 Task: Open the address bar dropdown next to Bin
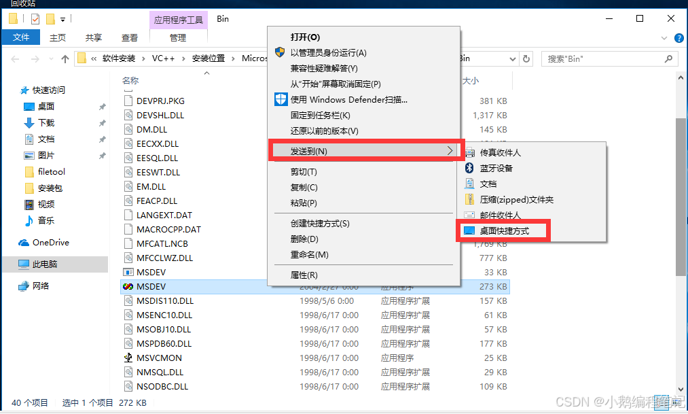point(514,58)
